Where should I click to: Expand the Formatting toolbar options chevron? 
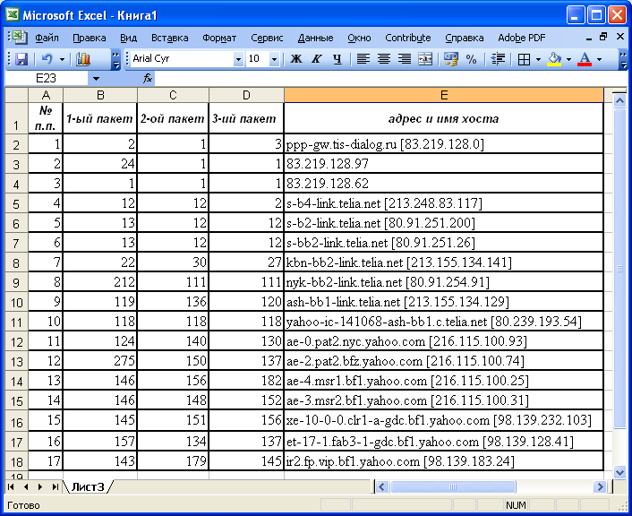point(624,59)
